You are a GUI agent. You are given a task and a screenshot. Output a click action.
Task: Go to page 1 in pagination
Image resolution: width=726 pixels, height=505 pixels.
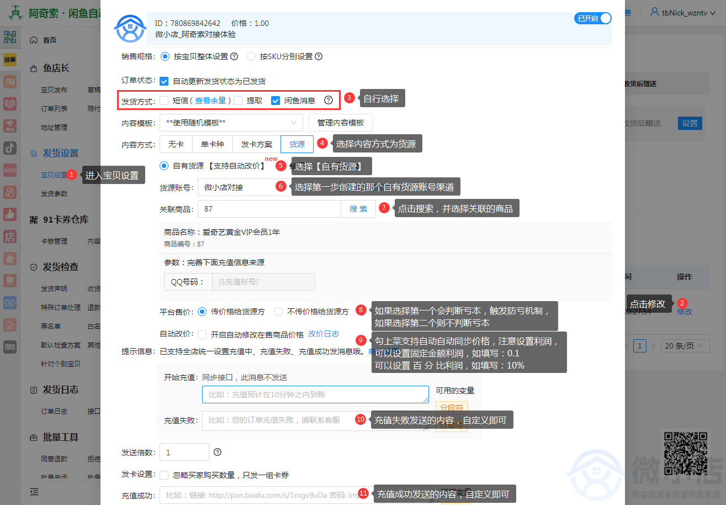coord(640,346)
